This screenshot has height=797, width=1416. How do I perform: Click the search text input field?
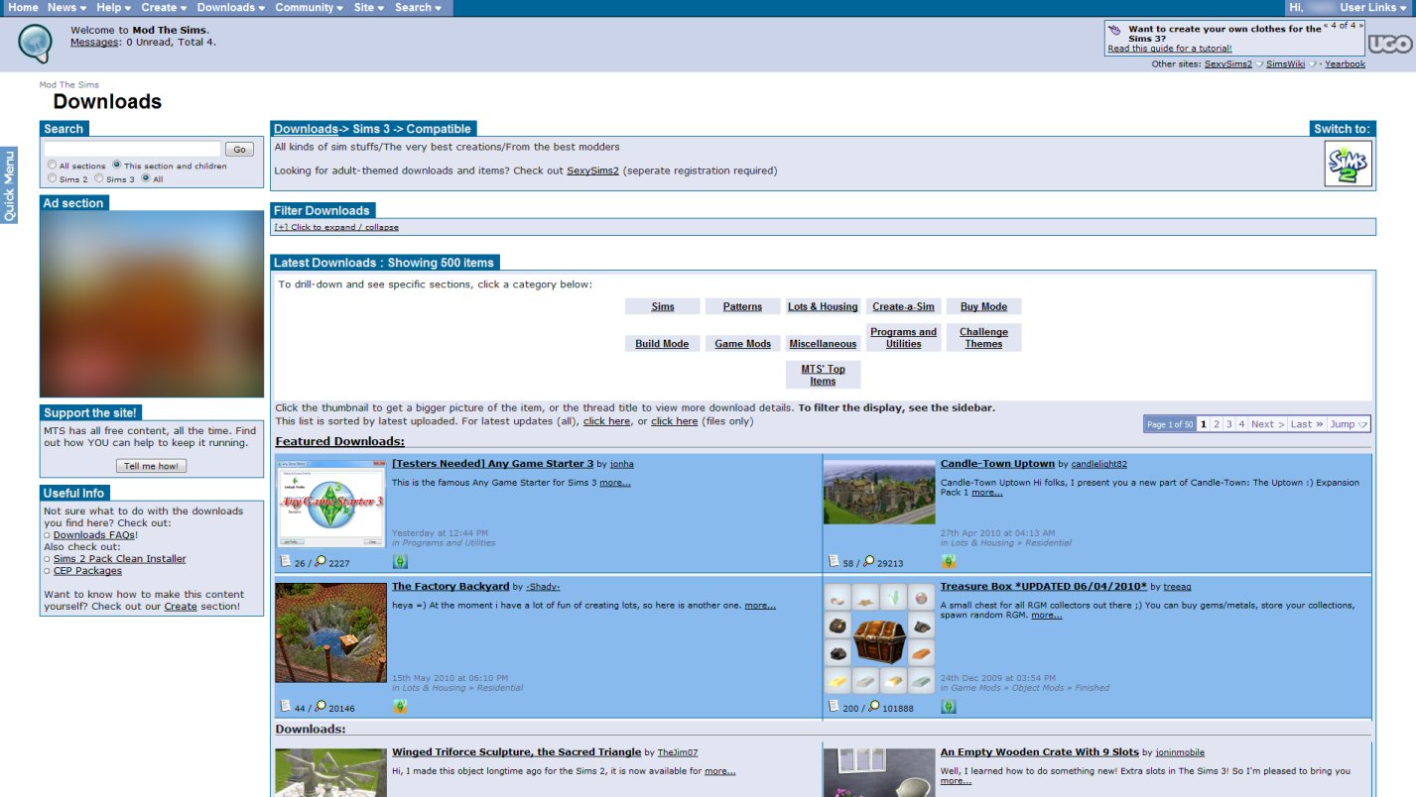tap(132, 150)
